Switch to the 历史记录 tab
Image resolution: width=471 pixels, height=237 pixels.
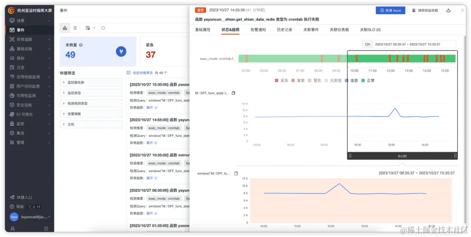284,30
